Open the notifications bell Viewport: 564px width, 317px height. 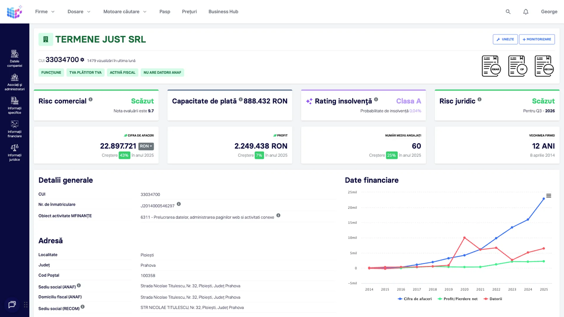click(x=526, y=12)
